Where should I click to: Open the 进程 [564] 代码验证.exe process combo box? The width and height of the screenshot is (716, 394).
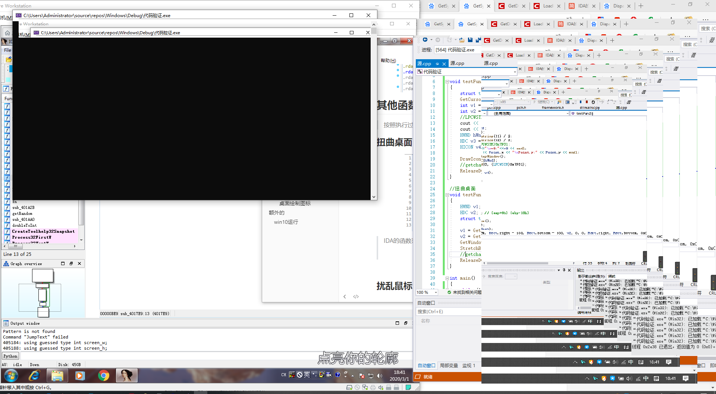point(458,50)
